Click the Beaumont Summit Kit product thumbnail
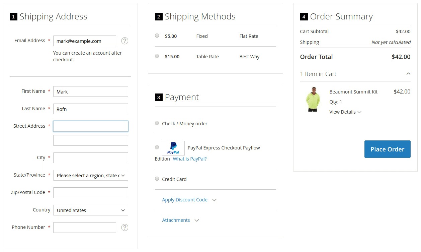This screenshot has height=252, width=421. point(313,99)
